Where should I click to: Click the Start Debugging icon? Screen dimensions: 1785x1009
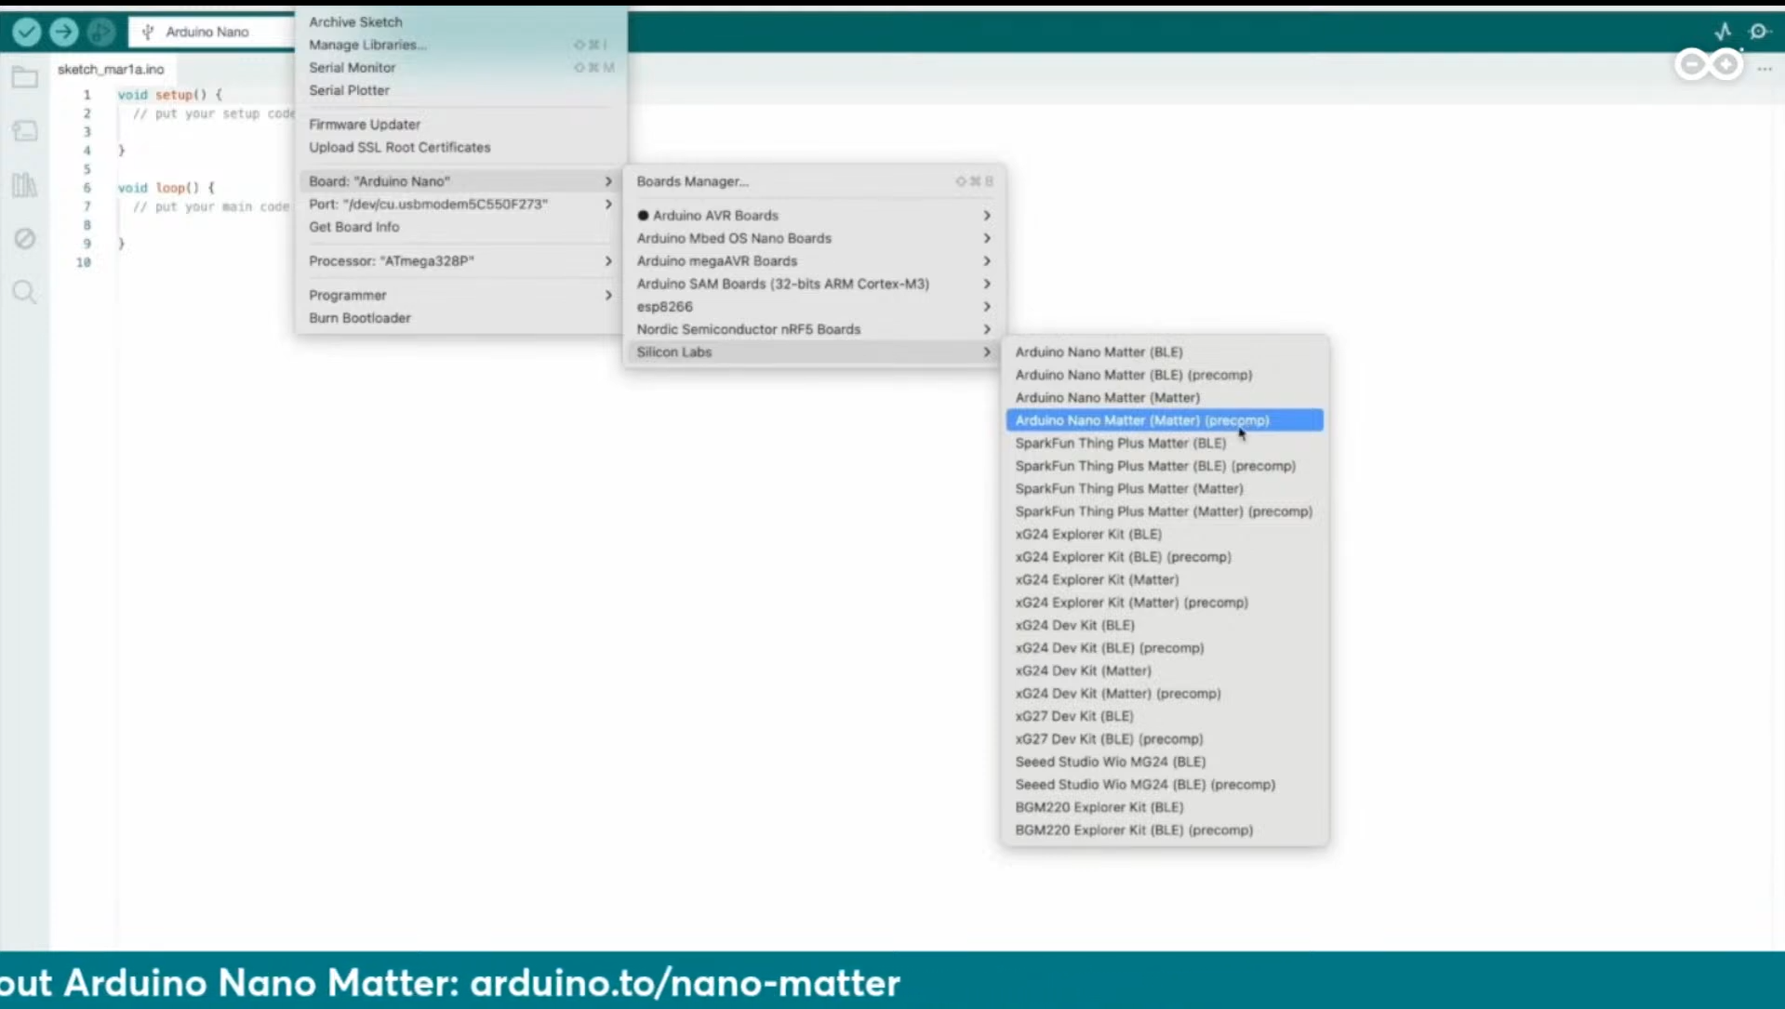(100, 32)
